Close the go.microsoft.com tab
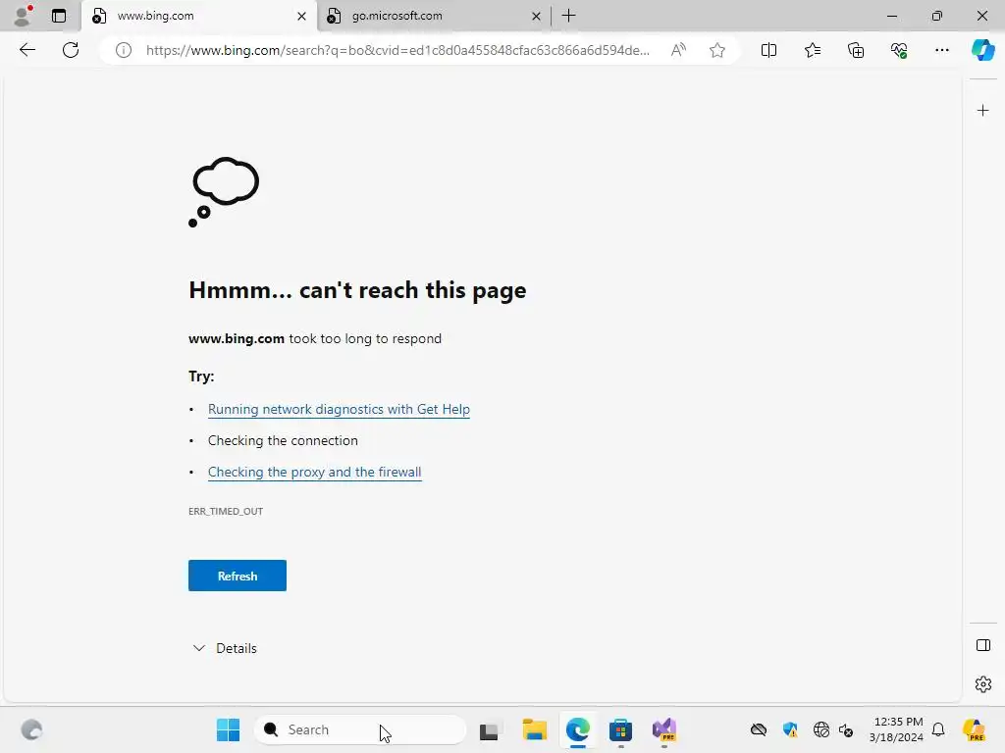Screen dimensions: 1005x753 (536, 16)
